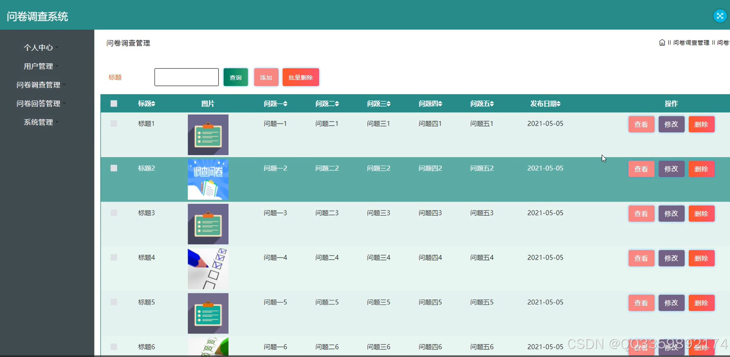This screenshot has width=730, height=357.
Task: Click 查看 for the 标题1 row
Action: tap(641, 124)
